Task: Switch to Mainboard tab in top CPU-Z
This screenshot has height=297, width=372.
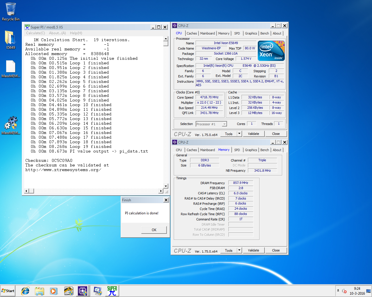Action: (208, 33)
